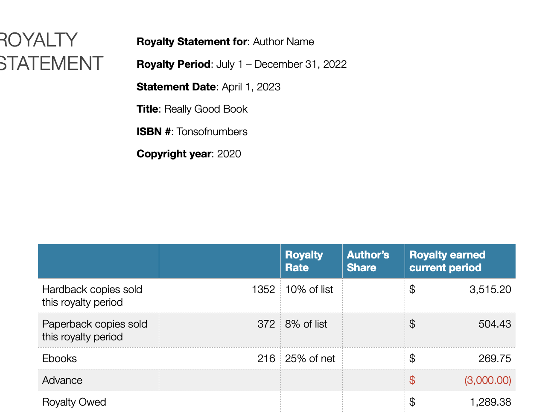Viewport: 548px width, 418px height.
Task: Click the 'ROYALTY STATEMENT' heading
Action: coord(51,52)
